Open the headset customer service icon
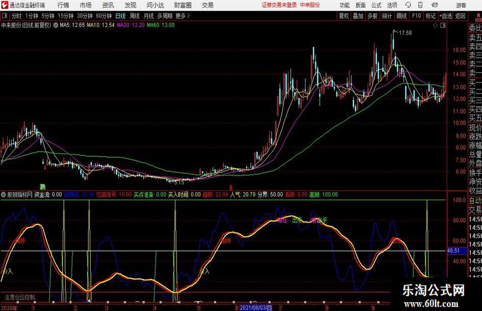This screenshot has width=482, height=311. click(408, 5)
